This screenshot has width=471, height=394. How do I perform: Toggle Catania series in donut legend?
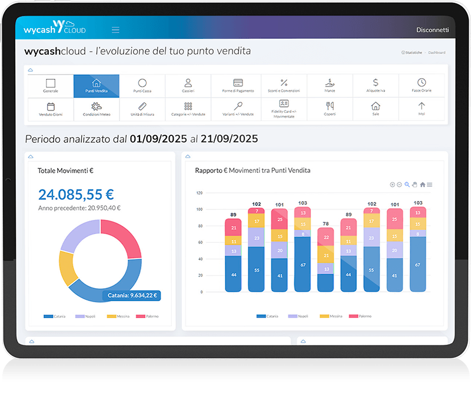pyautogui.click(x=54, y=316)
